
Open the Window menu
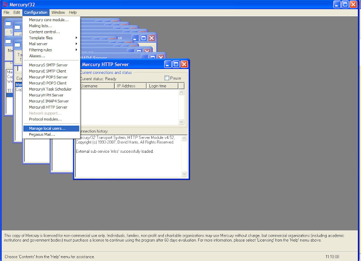pyautogui.click(x=58, y=13)
